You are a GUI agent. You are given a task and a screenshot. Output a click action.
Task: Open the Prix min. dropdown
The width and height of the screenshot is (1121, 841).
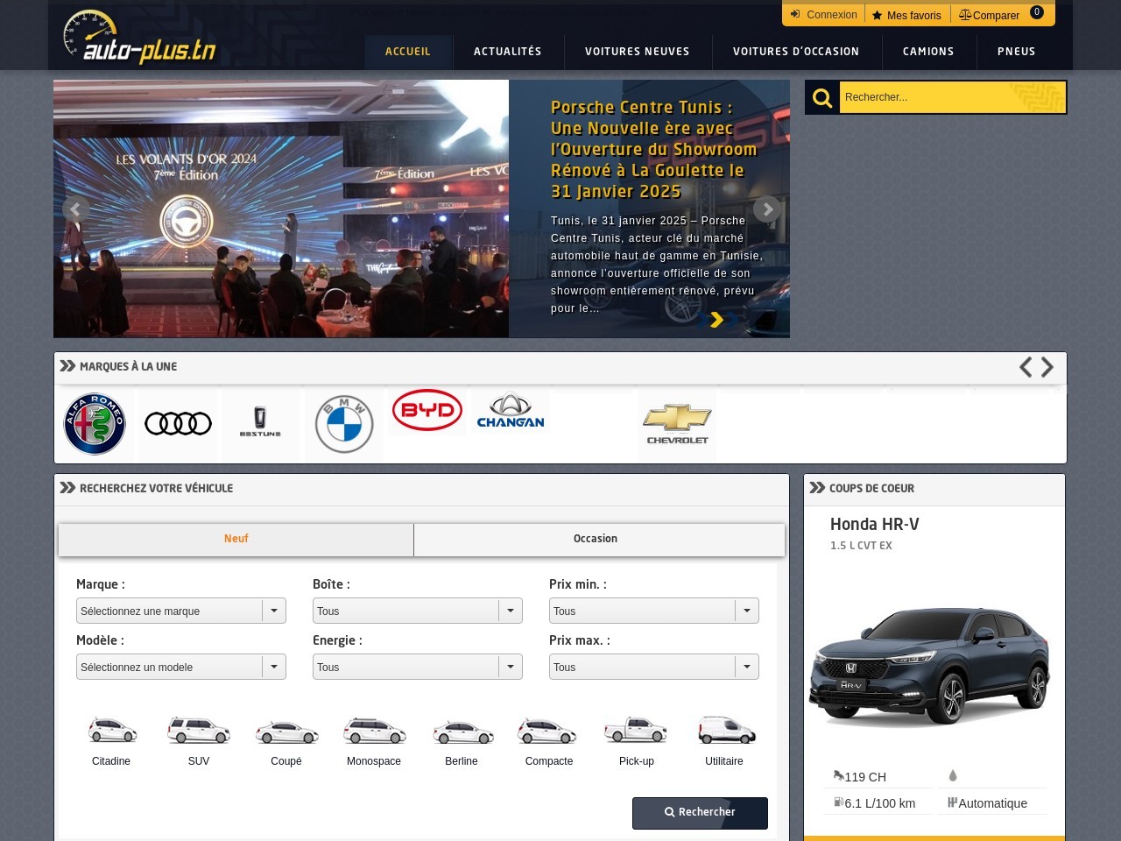tap(654, 611)
